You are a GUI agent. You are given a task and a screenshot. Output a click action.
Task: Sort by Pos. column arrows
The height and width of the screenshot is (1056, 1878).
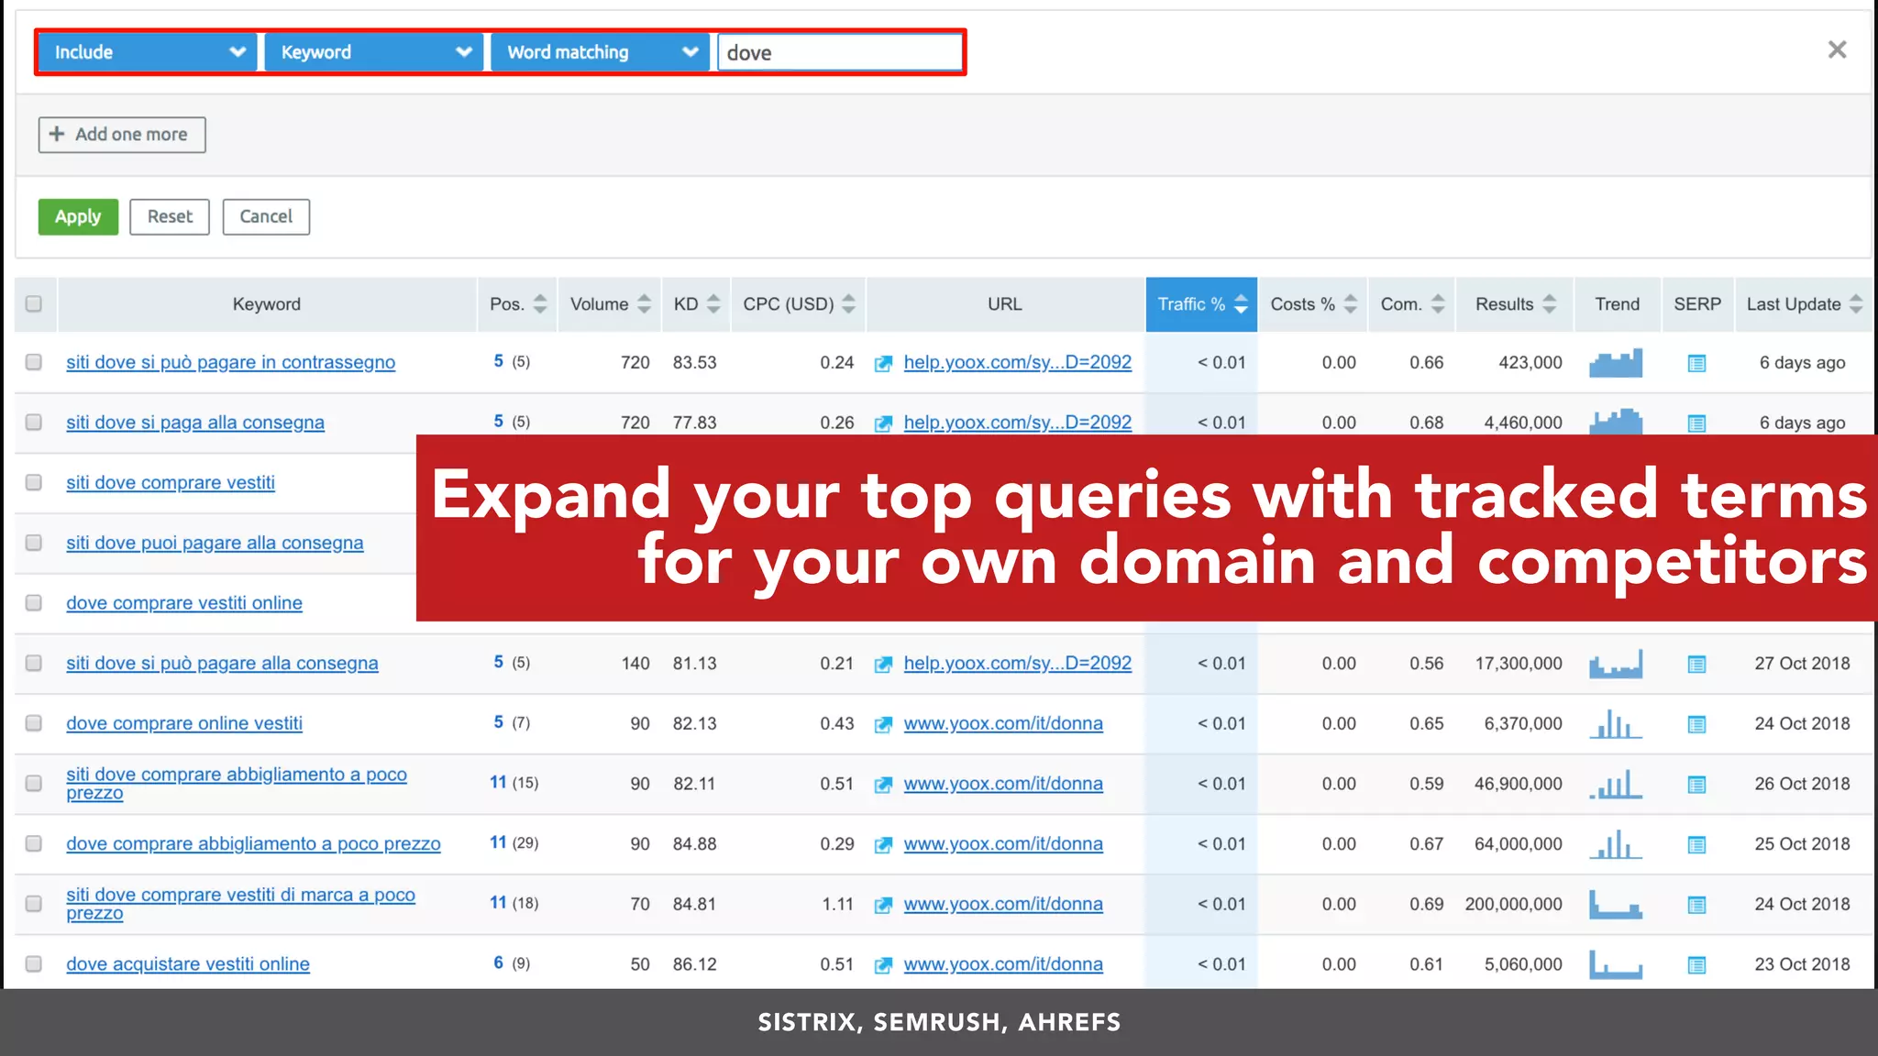[x=540, y=303]
